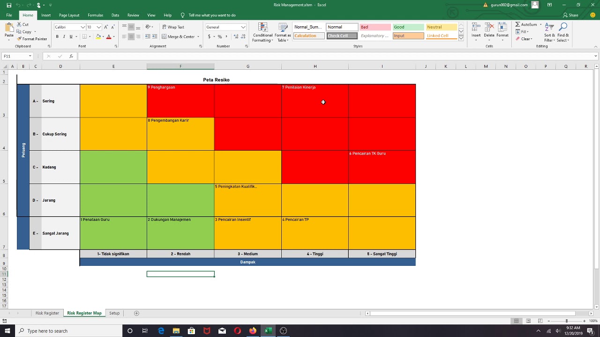600x337 pixels.
Task: Apply the Neutral cell style
Action: pyautogui.click(x=442, y=27)
